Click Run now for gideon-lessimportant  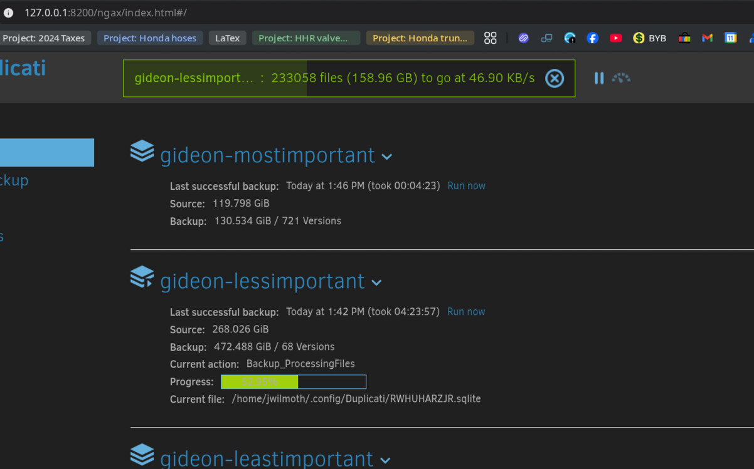pyautogui.click(x=466, y=312)
